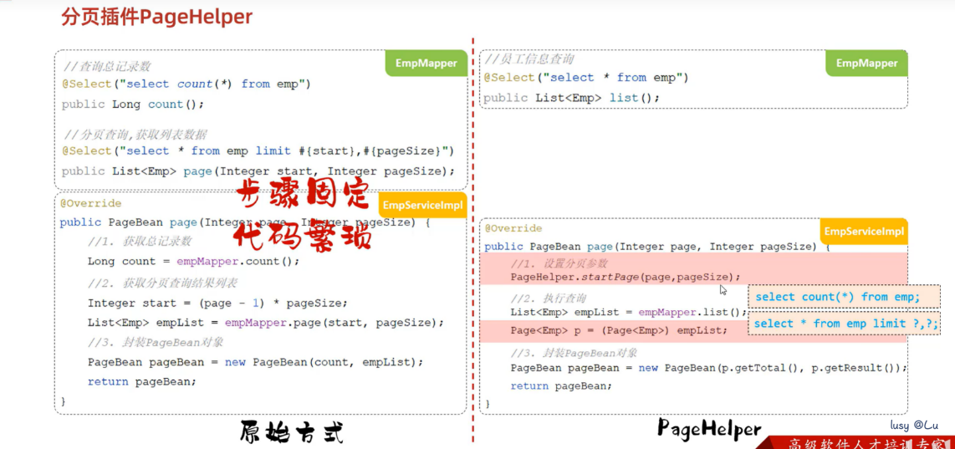The width and height of the screenshot is (955, 449).
Task: Click "List<Emp> empList = empMapper.list();"
Action: (x=629, y=312)
